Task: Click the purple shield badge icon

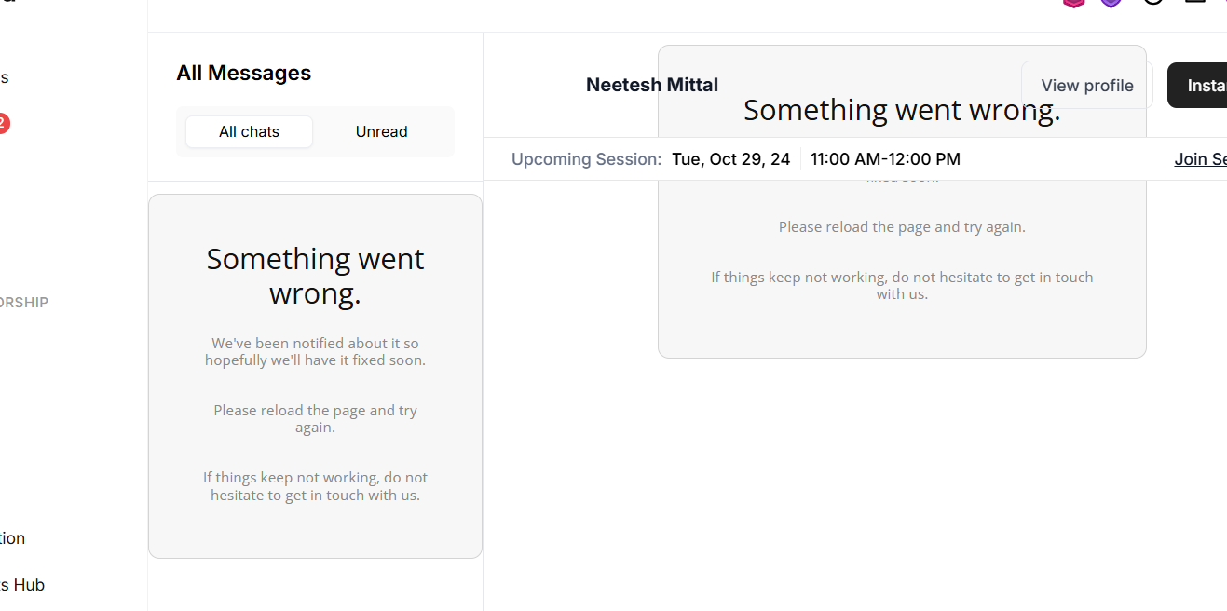Action: 1111,3
